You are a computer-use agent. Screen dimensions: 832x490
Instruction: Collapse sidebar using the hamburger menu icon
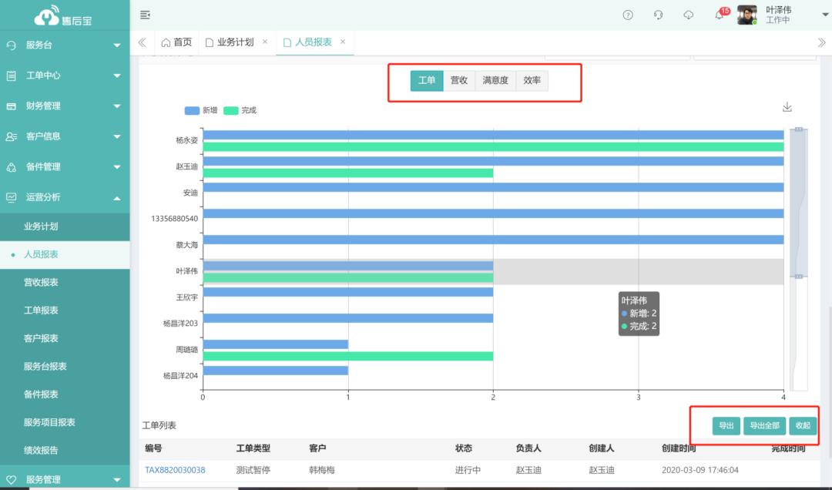point(146,15)
